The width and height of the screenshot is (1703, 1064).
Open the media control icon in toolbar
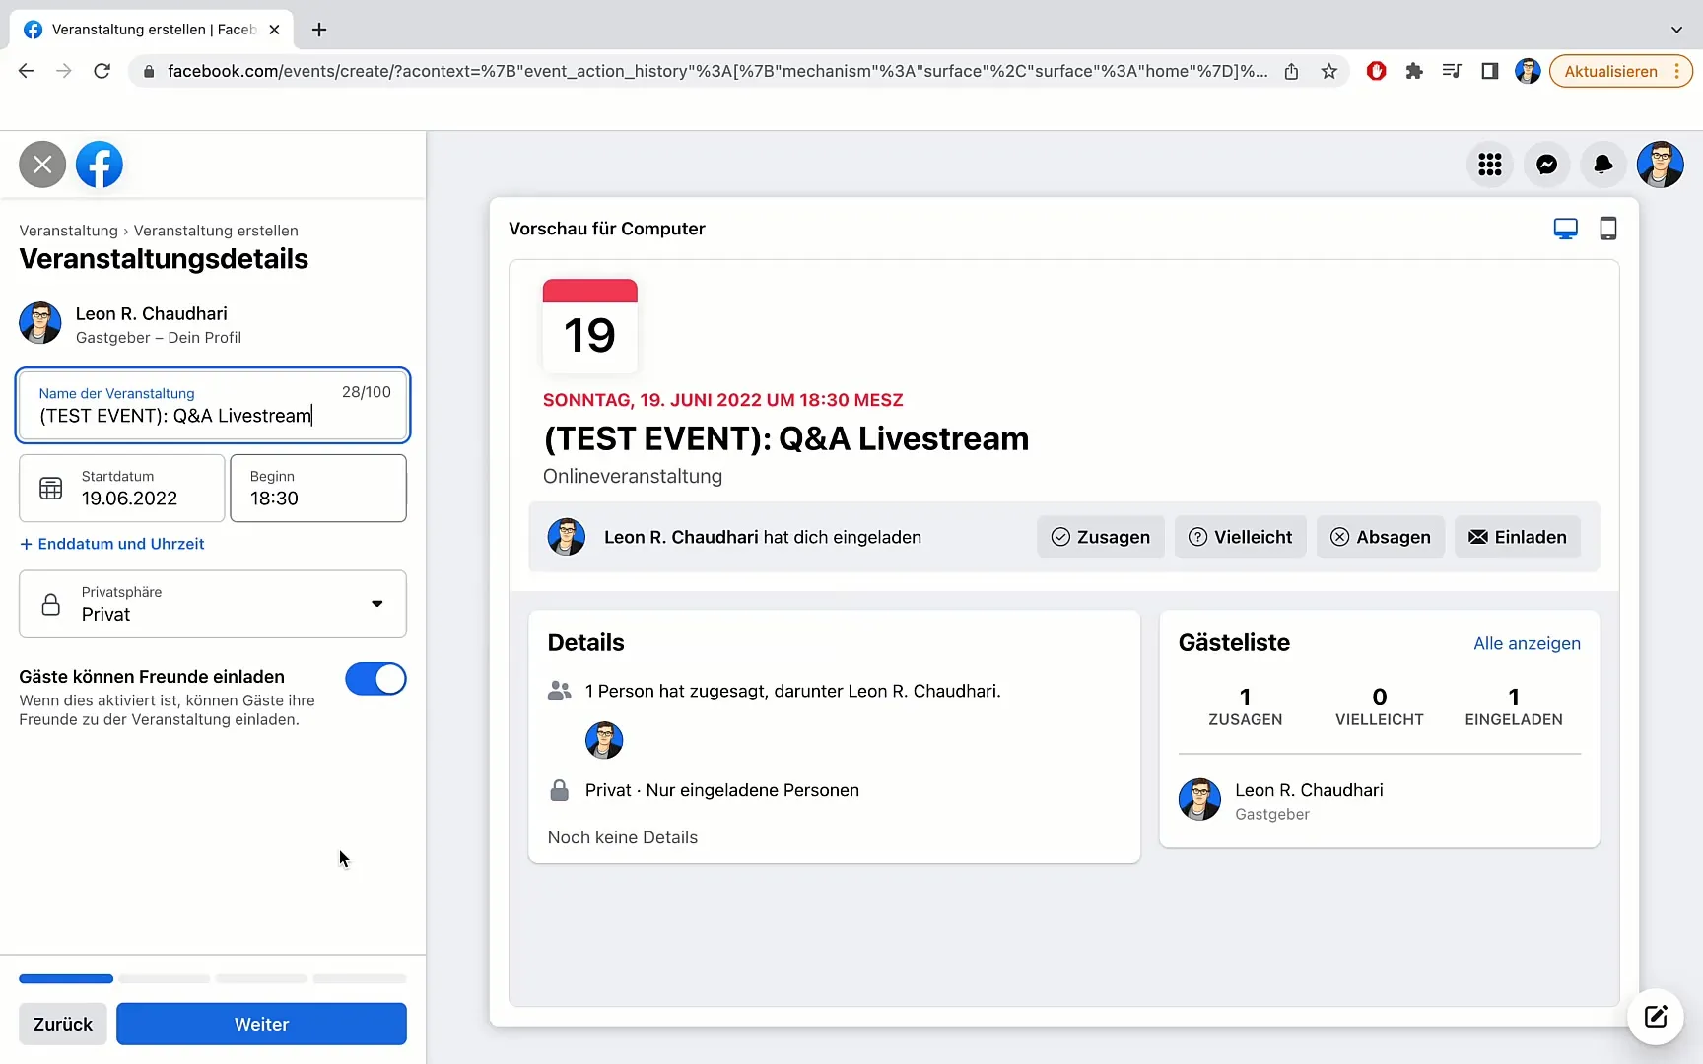pyautogui.click(x=1452, y=71)
